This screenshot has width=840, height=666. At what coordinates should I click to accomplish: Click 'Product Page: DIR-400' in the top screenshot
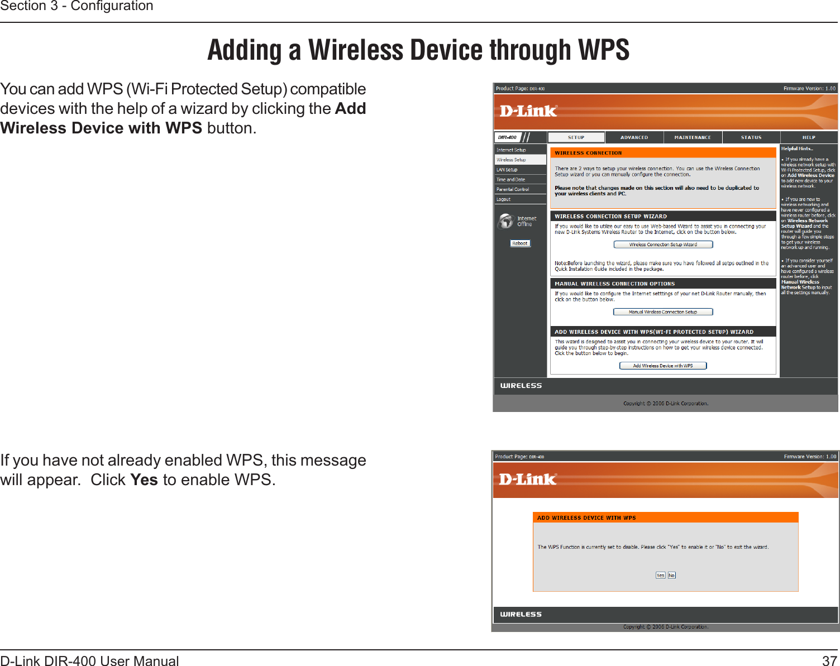point(520,88)
